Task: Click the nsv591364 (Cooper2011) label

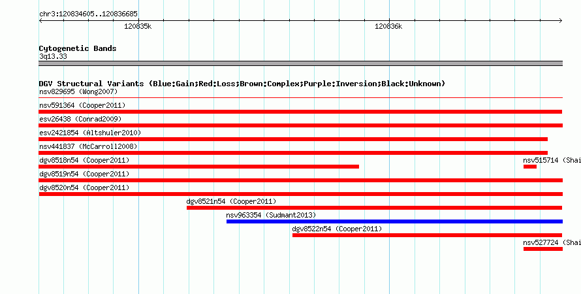Action: click(82, 105)
